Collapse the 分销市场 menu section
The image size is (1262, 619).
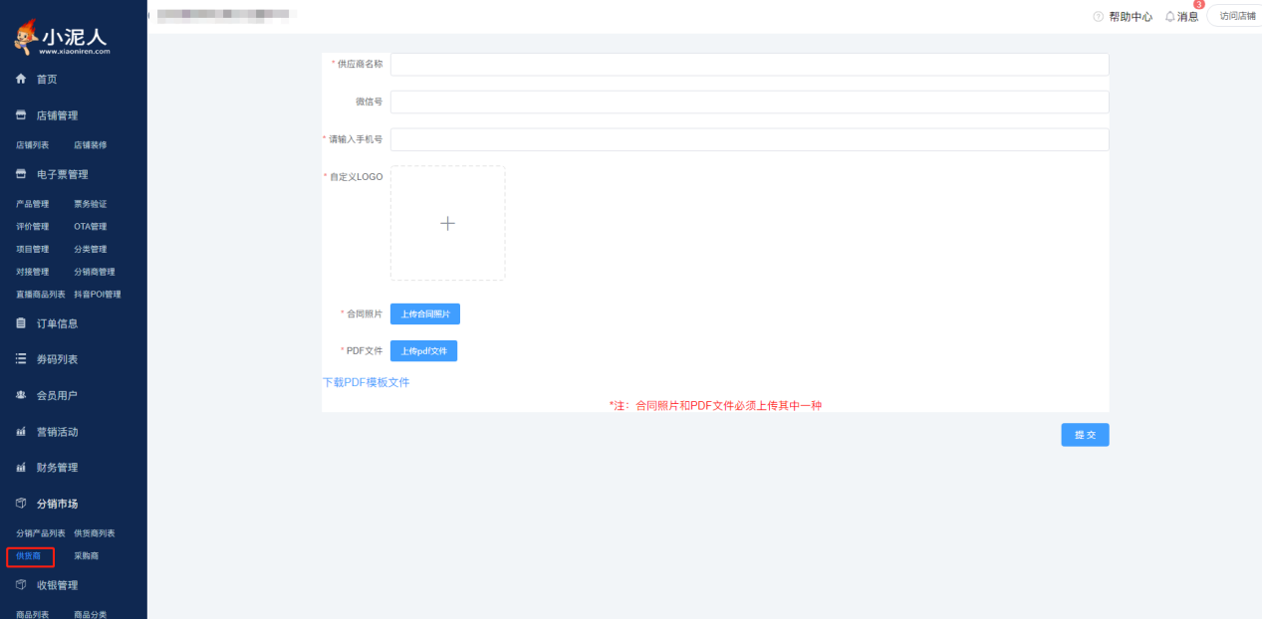[57, 504]
